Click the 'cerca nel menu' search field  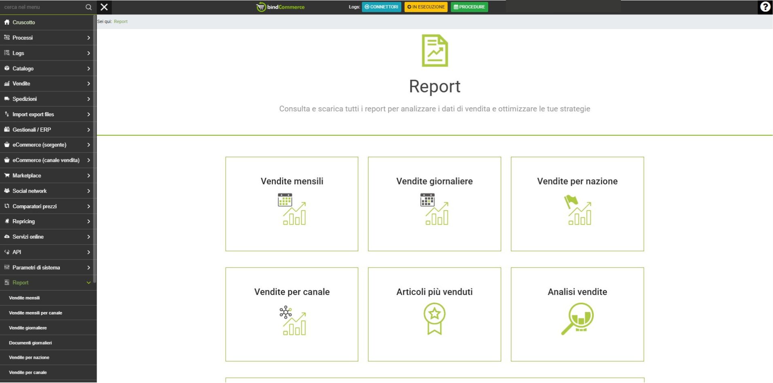click(42, 7)
